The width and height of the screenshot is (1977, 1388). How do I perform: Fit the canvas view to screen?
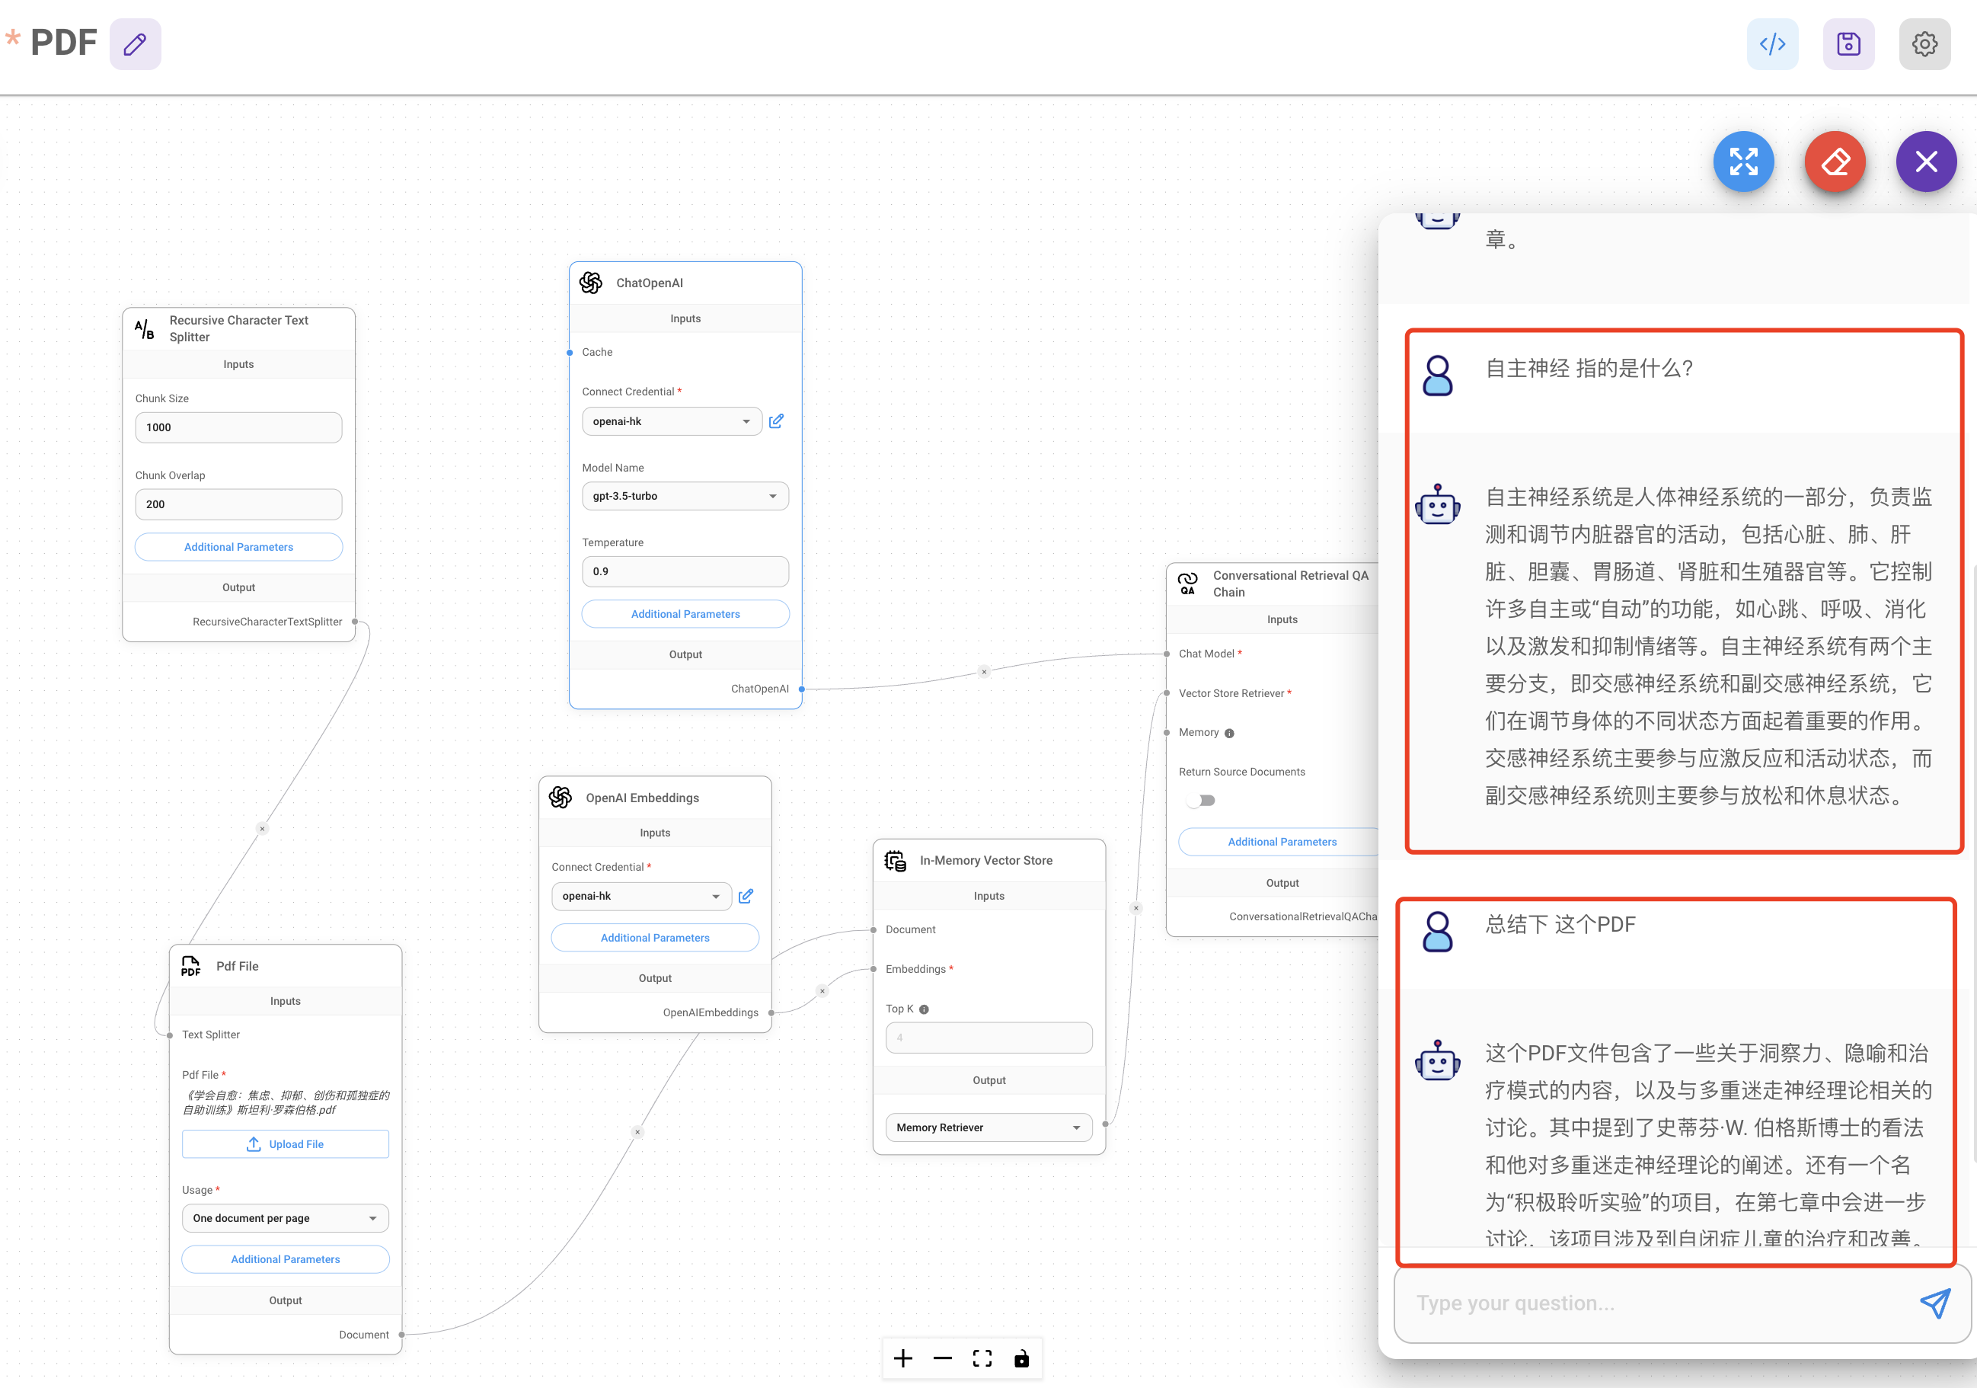tap(982, 1359)
